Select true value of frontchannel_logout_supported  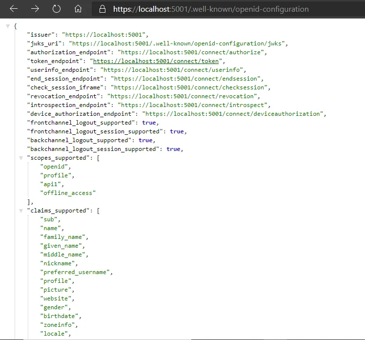(x=149, y=123)
